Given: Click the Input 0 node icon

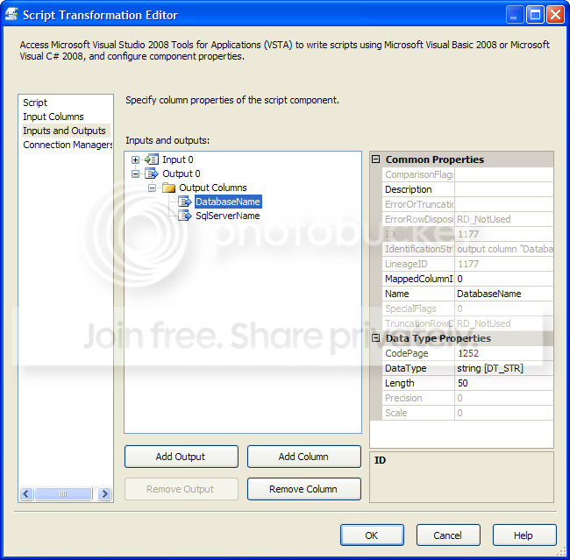Looking at the screenshot, I should coord(151,159).
